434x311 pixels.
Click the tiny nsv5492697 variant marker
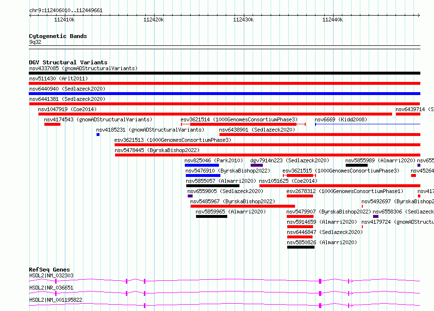coord(362,206)
